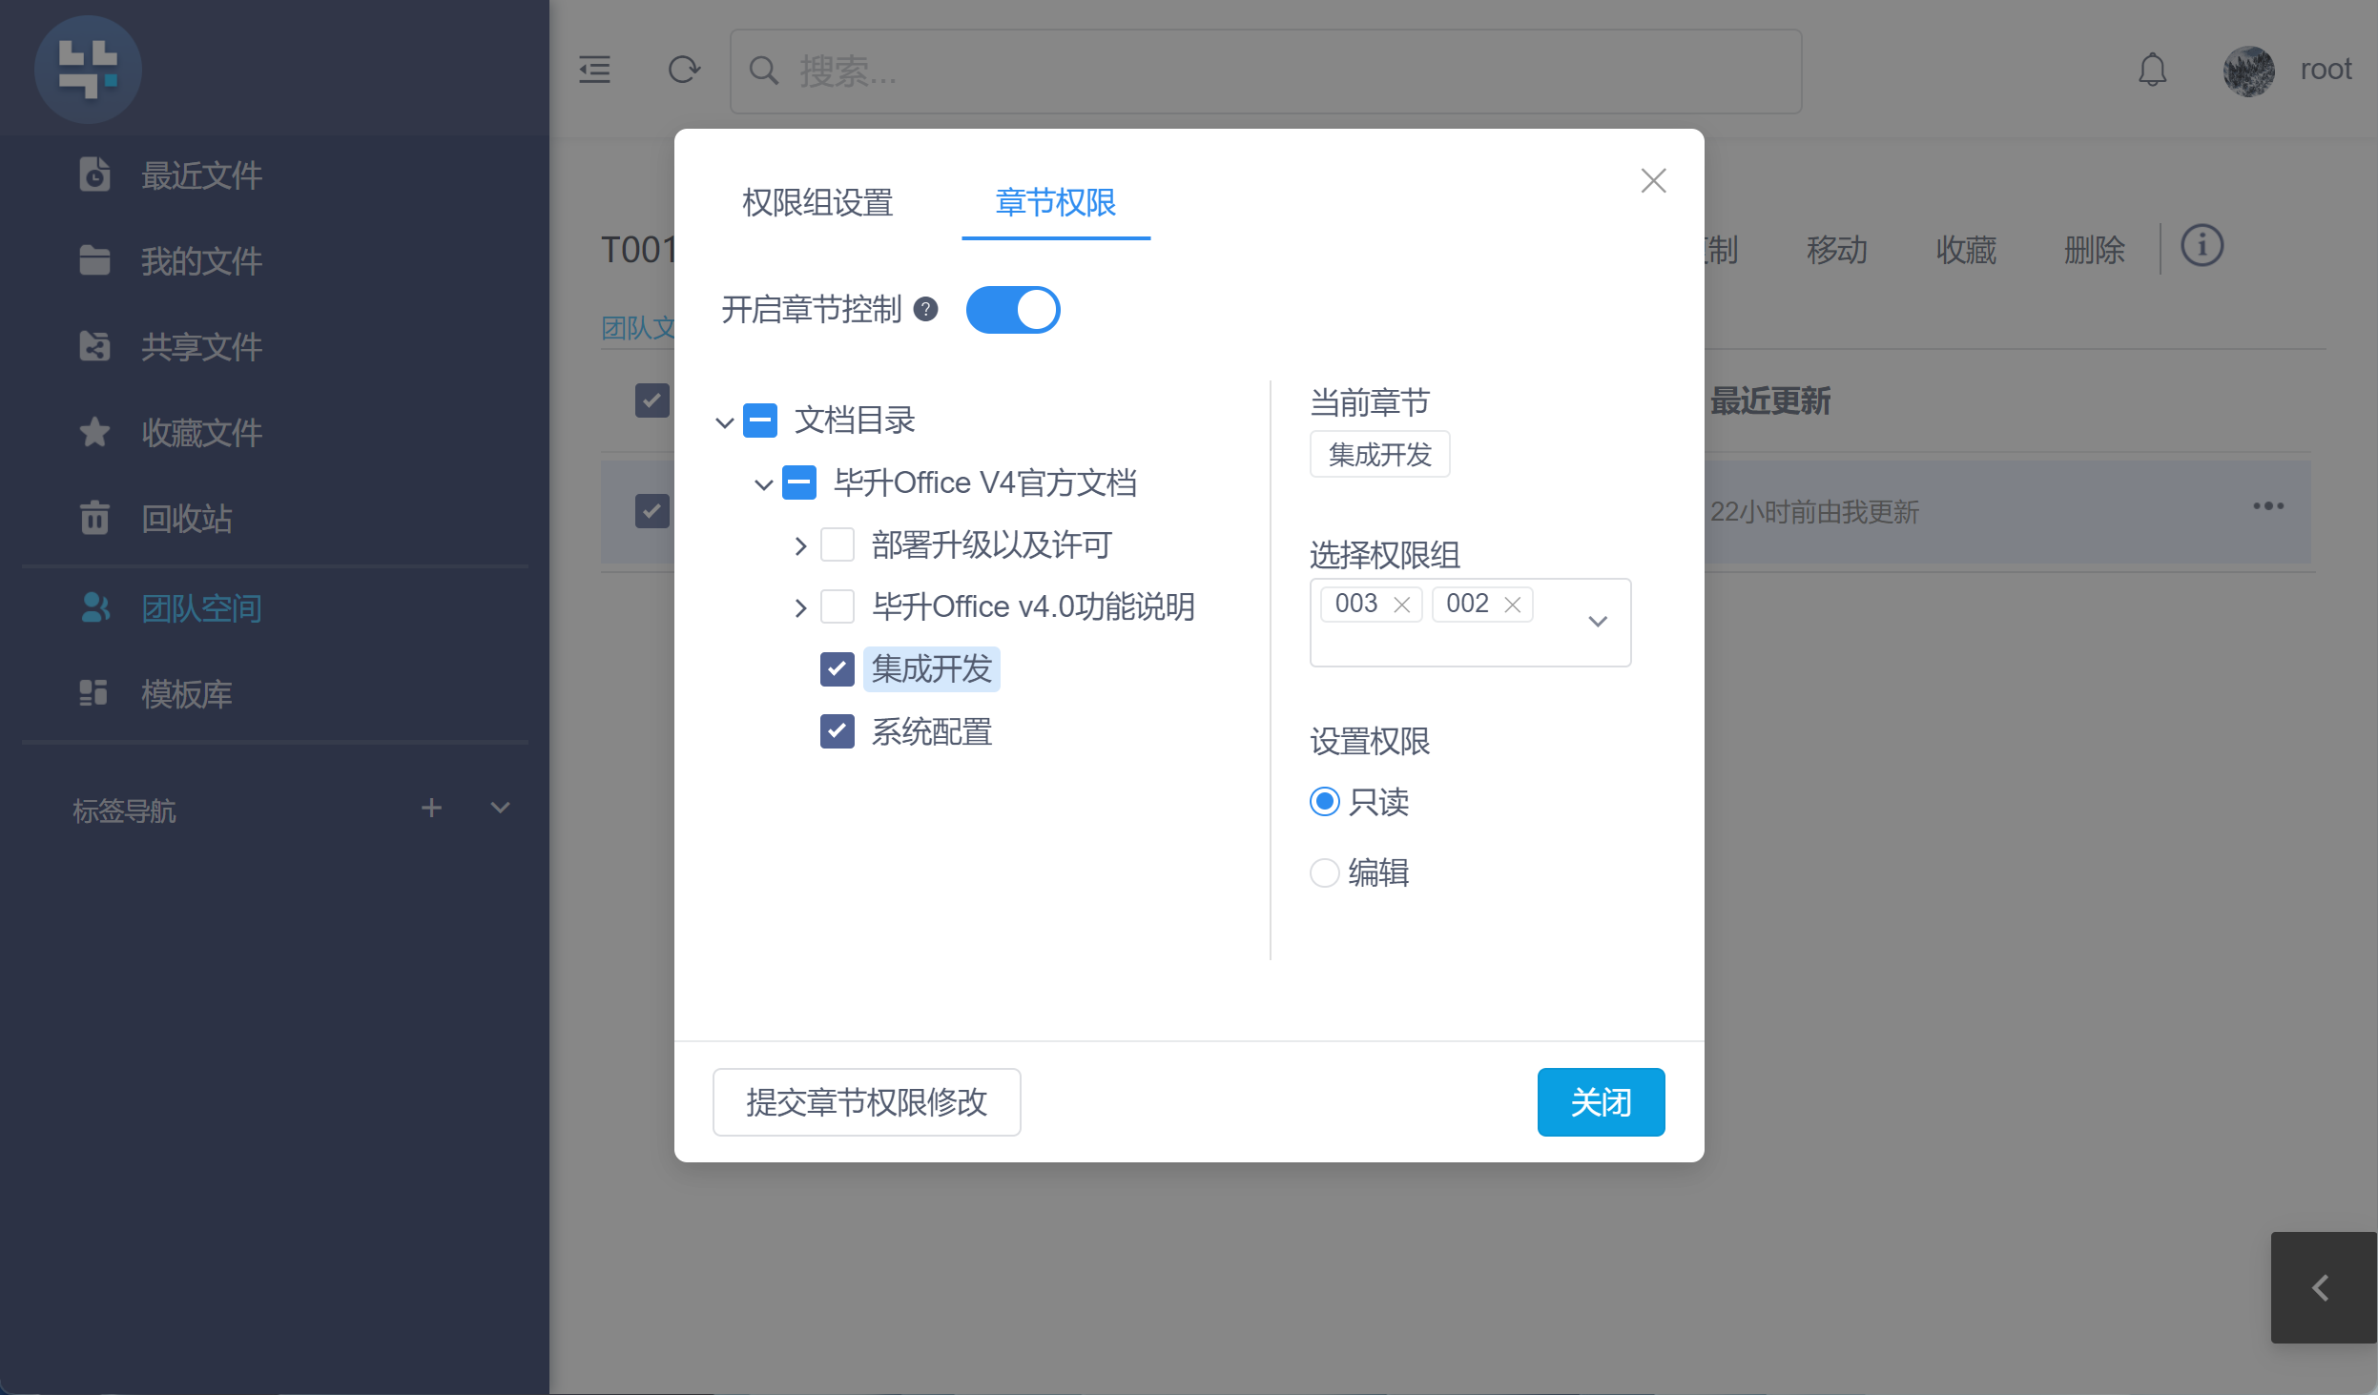Image resolution: width=2378 pixels, height=1395 pixels.
Task: Click the 关闭 button
Action: 1601,1102
